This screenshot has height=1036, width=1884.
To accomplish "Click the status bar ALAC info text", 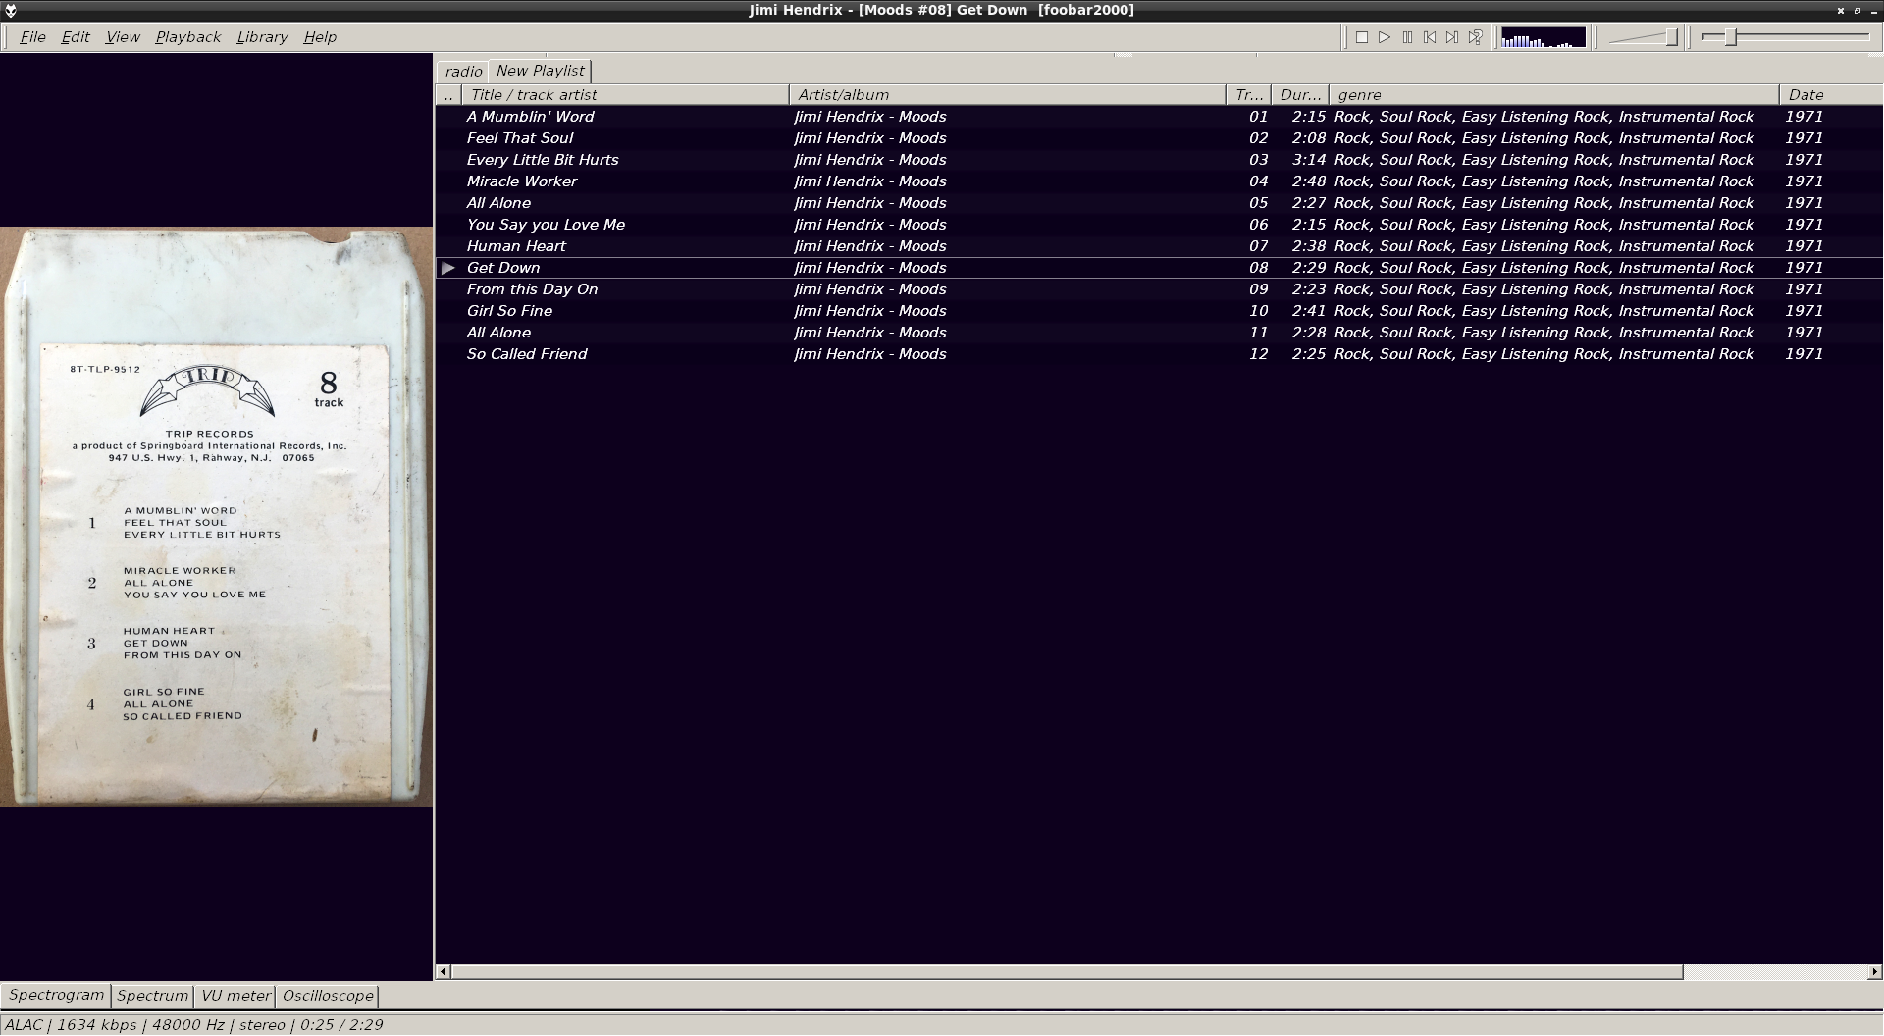I will click(x=194, y=1025).
